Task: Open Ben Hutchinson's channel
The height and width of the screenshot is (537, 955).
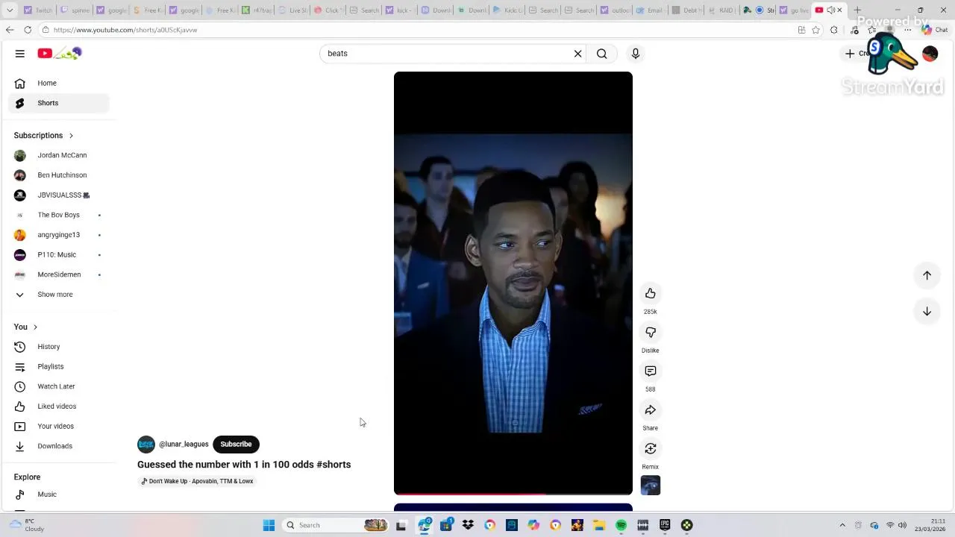Action: pos(59,175)
